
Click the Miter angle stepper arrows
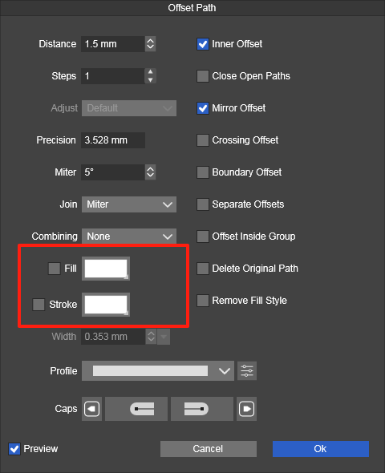pyautogui.click(x=150, y=172)
